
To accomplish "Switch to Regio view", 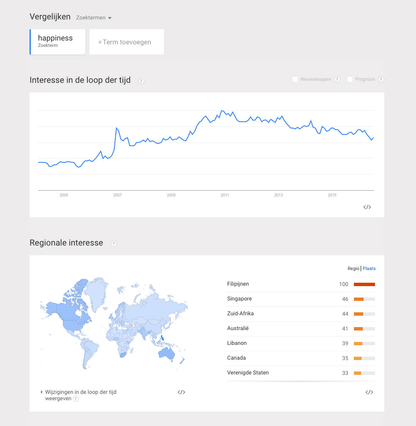I will pyautogui.click(x=353, y=268).
